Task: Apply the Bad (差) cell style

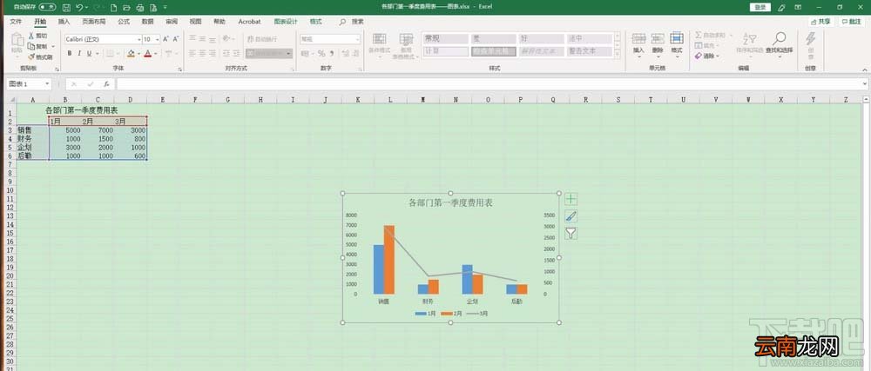Action: pyautogui.click(x=493, y=39)
